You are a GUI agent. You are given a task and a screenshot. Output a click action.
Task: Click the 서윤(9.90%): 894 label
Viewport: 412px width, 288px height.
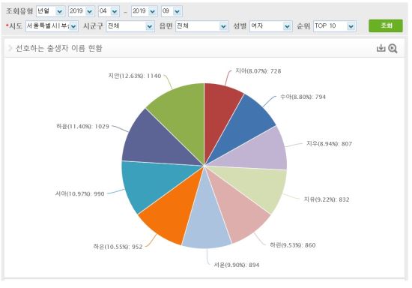tap(237, 265)
